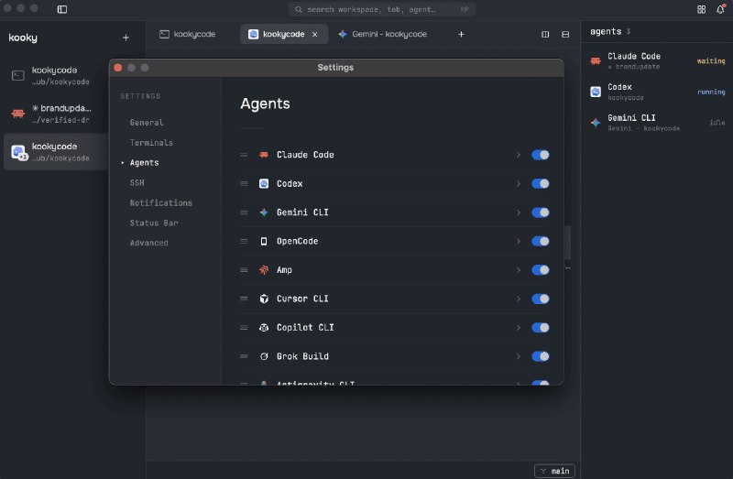
Task: Open Terminals settings section
Action: click(x=151, y=143)
